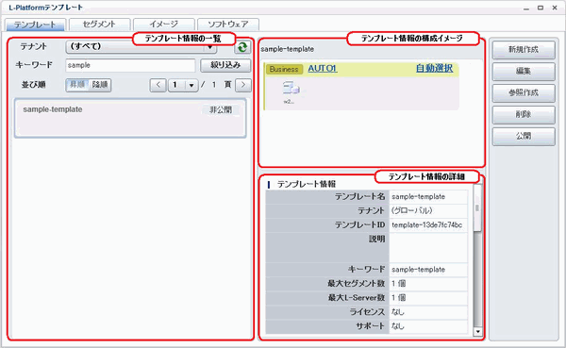Click the AUTO1 segment link
Viewport: 566px width, 348px height.
click(x=323, y=68)
